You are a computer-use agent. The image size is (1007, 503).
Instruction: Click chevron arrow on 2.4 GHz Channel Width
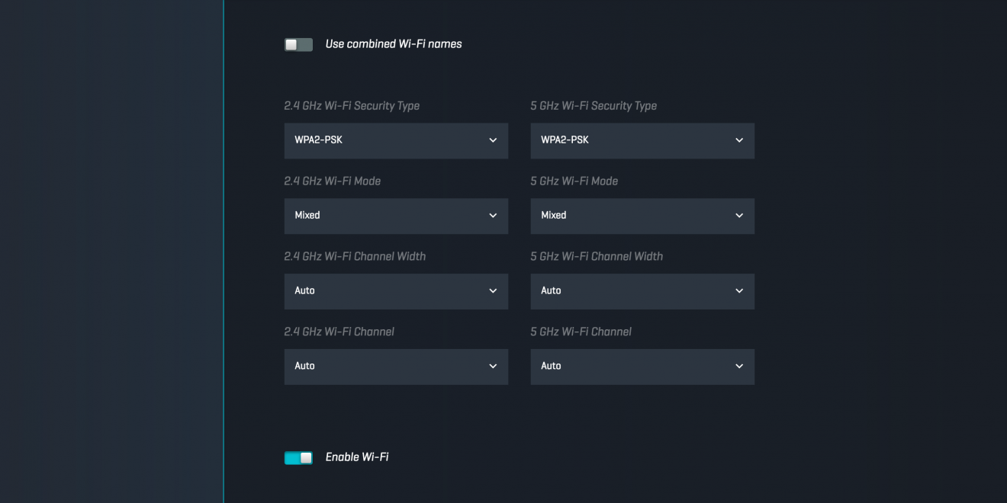(x=493, y=291)
